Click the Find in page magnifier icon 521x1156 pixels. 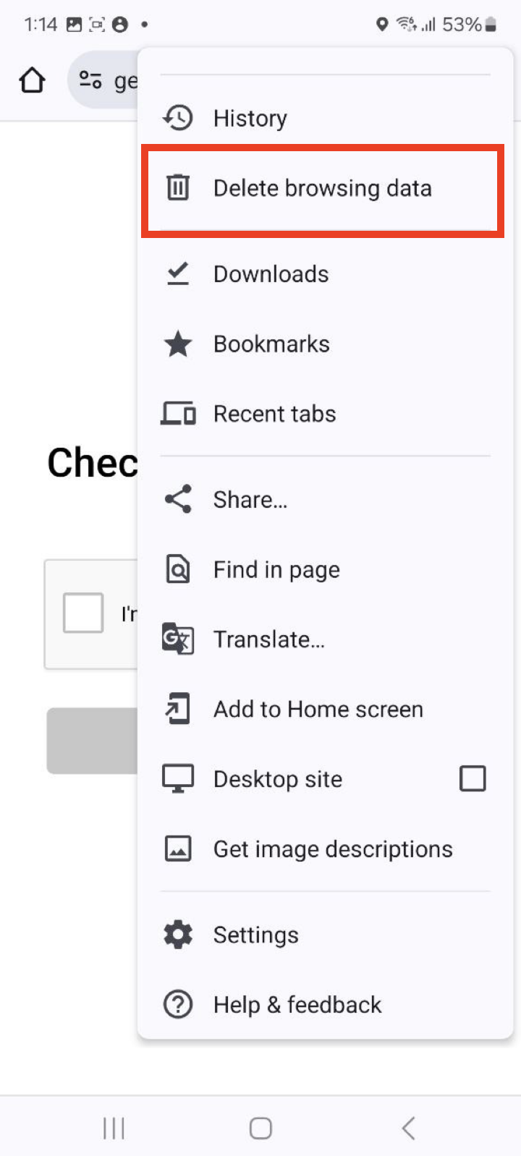(x=179, y=569)
